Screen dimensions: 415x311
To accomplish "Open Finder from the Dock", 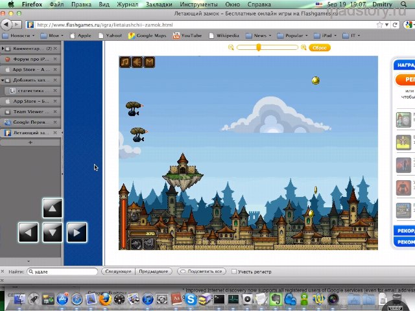I will 19,299.
